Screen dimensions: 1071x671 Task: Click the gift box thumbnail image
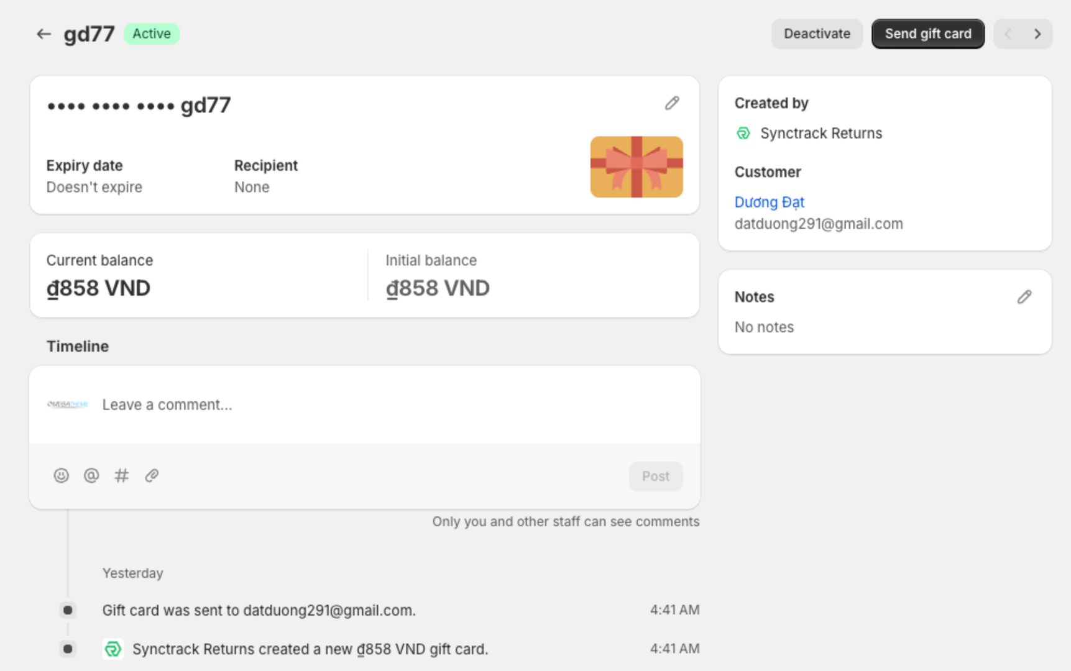pyautogui.click(x=636, y=167)
